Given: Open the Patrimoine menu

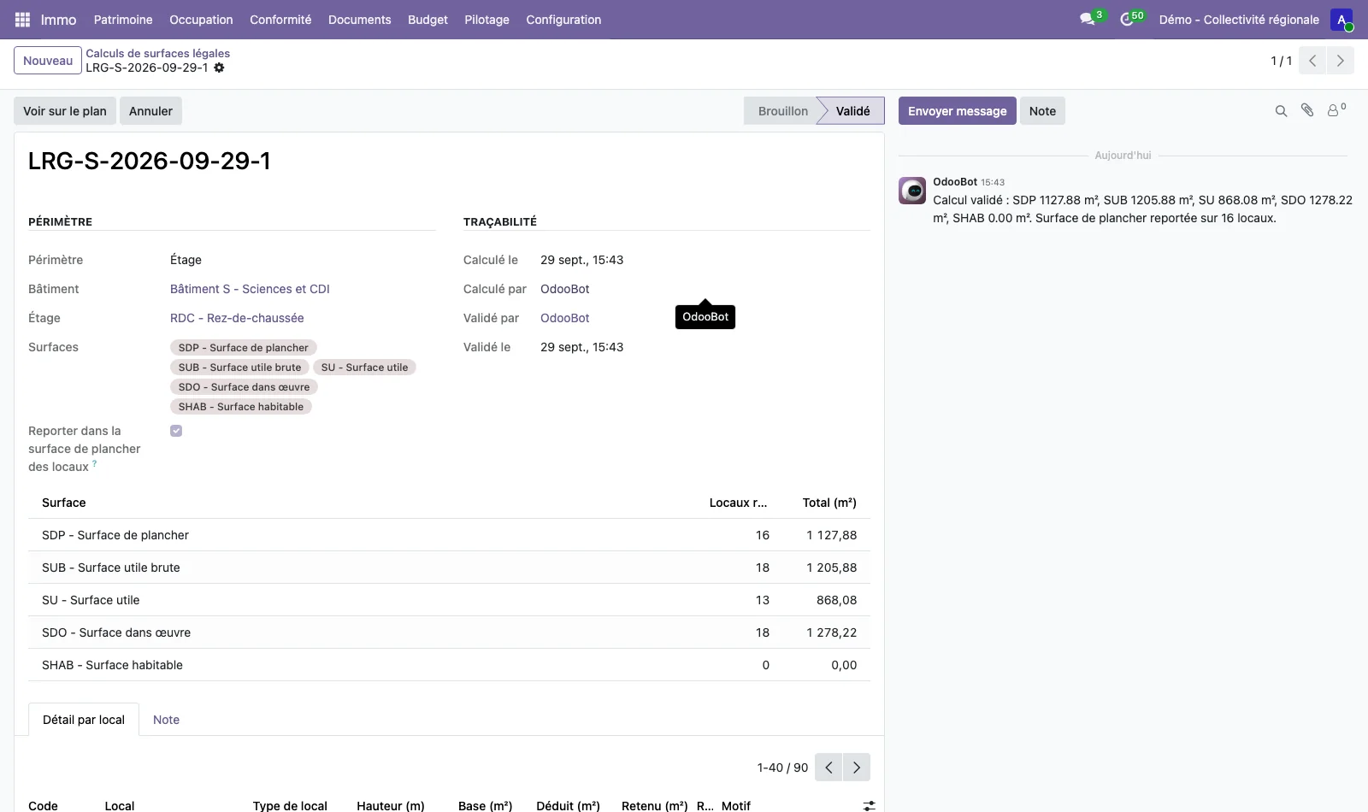Looking at the screenshot, I should click(123, 20).
